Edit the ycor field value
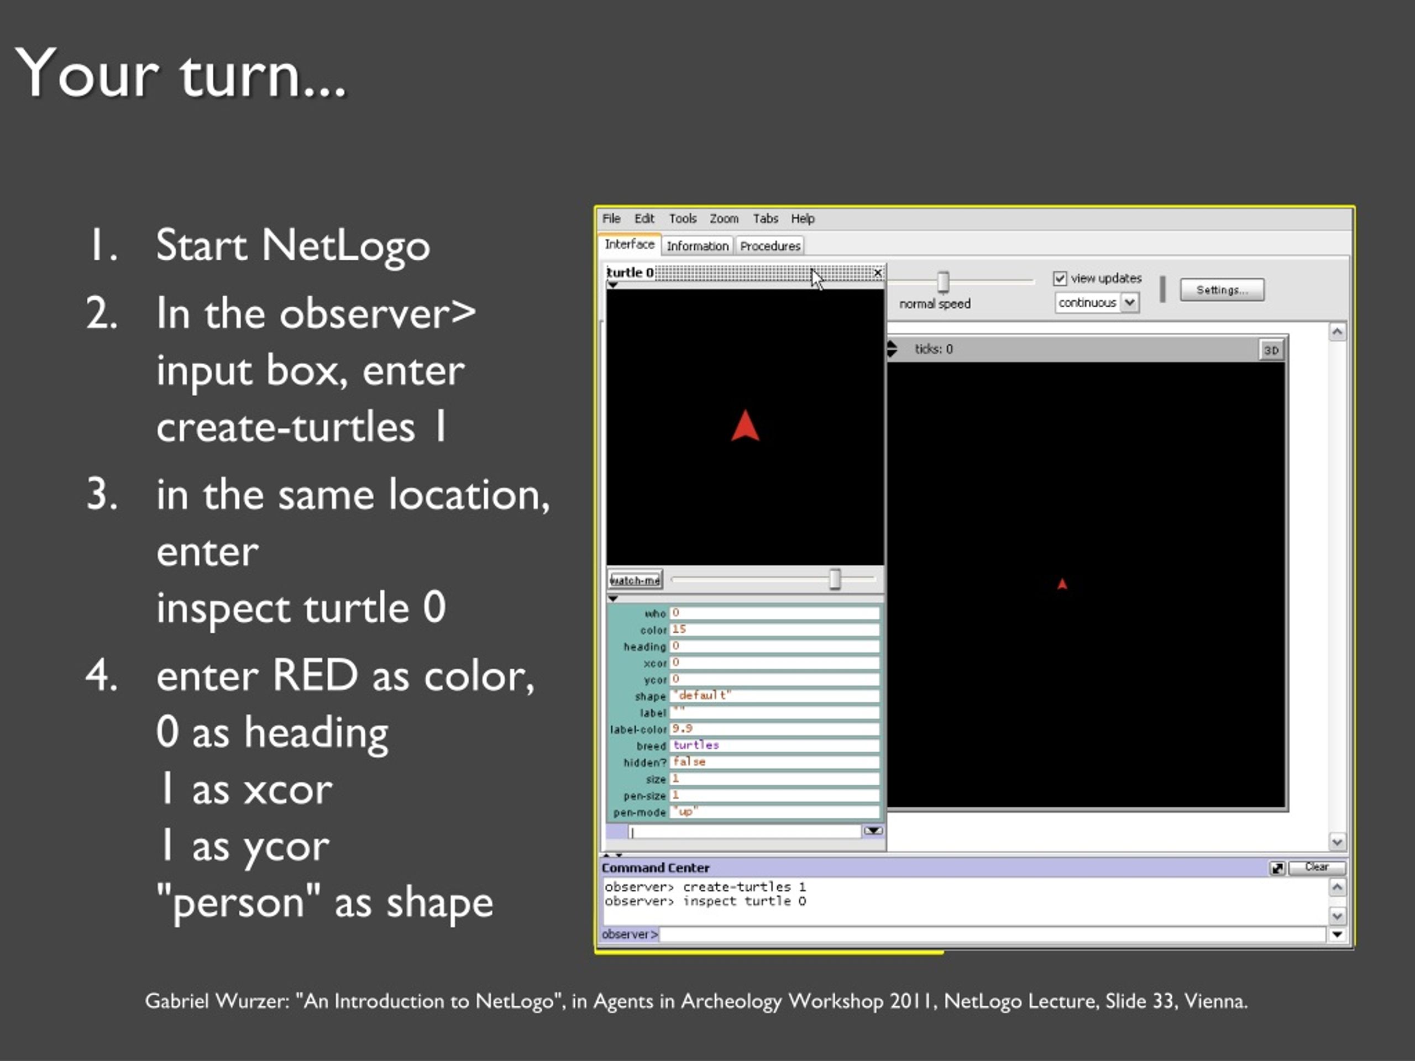 point(775,680)
